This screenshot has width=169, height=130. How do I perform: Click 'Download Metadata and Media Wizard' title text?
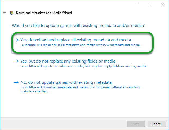click(x=44, y=13)
